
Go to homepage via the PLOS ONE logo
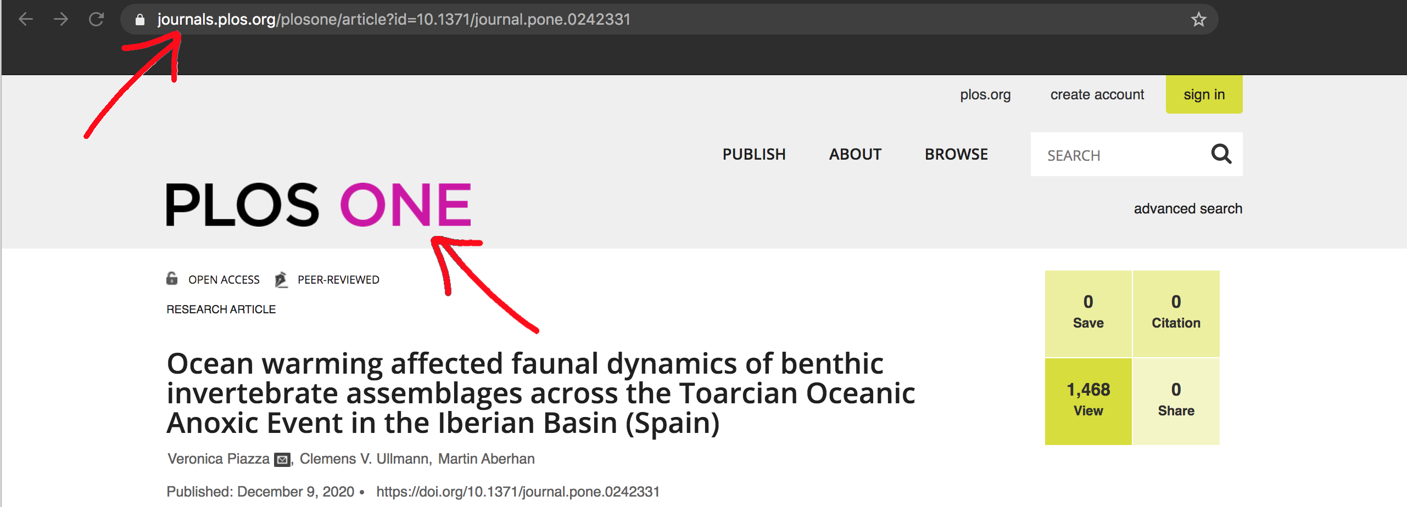coord(319,205)
